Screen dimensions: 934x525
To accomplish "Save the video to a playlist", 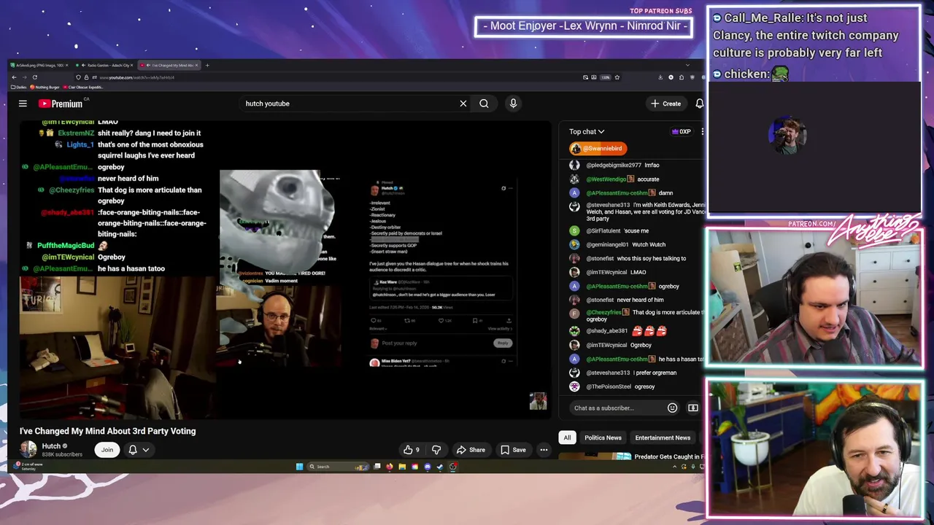I will point(513,450).
